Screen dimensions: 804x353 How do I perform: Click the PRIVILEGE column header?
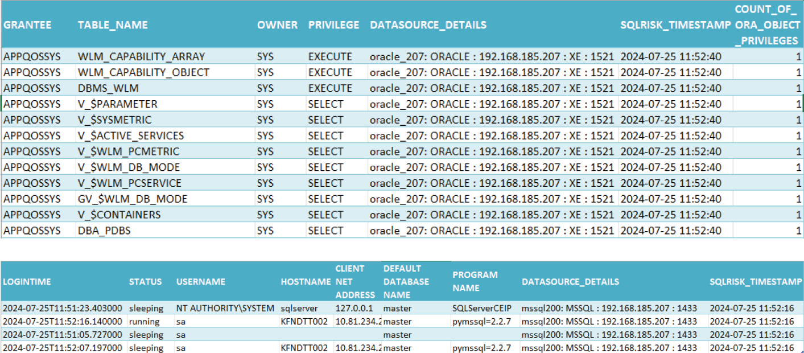pos(333,25)
